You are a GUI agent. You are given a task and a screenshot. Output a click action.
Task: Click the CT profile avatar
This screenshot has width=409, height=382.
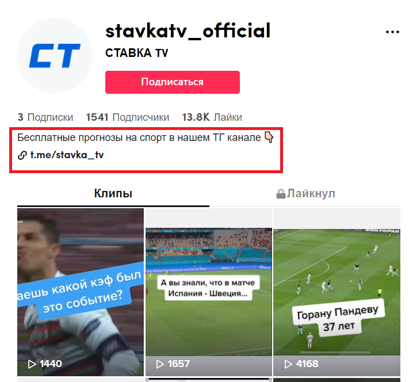55,55
